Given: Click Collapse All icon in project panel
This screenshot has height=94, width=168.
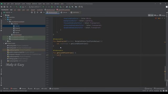Looking at the screenshot, I should tap(38, 13).
